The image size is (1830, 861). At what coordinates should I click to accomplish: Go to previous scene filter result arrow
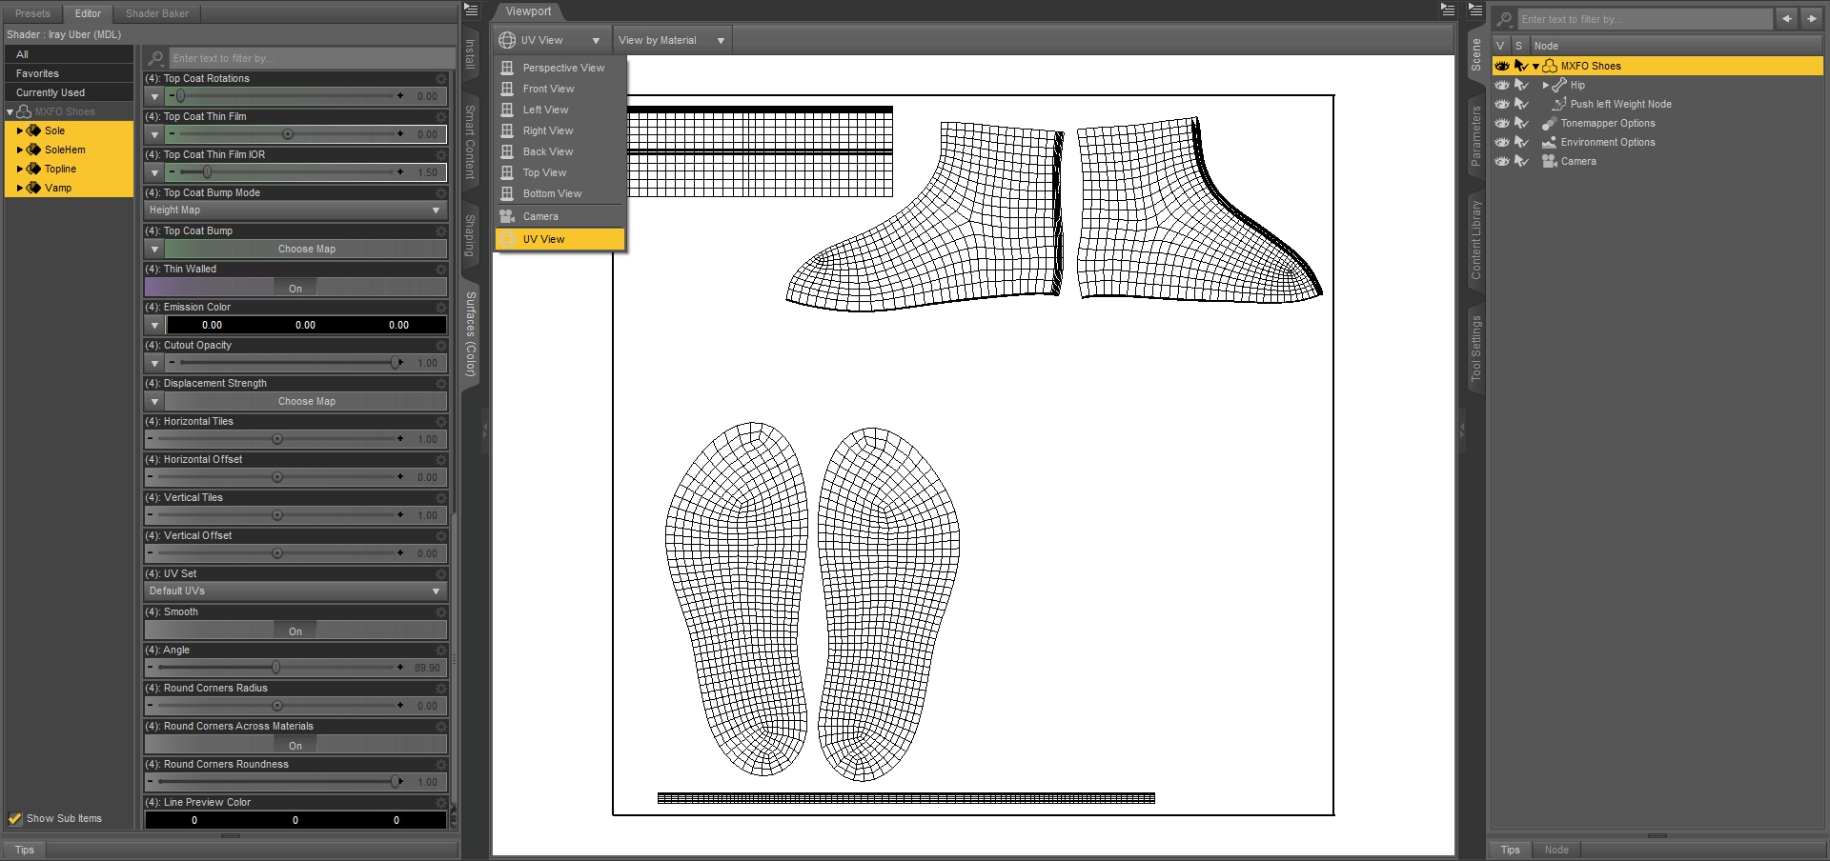1787,19
